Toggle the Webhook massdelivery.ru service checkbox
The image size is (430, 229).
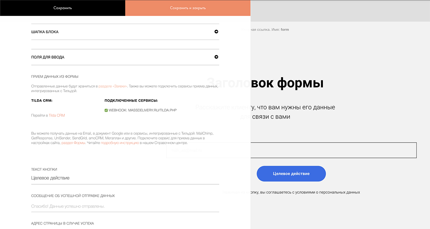click(x=106, y=110)
